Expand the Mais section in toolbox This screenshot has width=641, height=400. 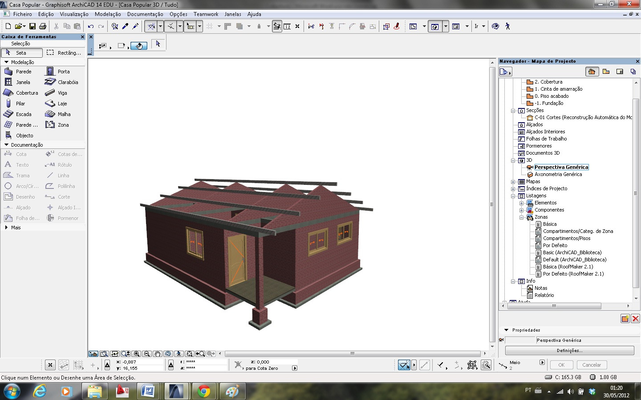6,228
